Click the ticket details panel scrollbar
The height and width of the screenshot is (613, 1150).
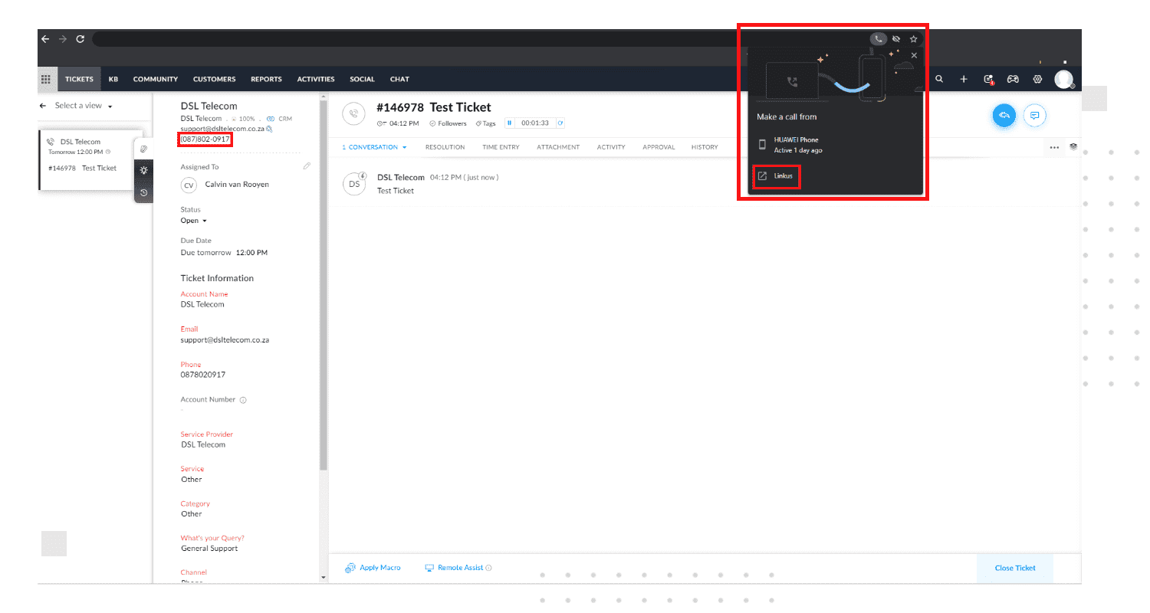click(x=324, y=284)
